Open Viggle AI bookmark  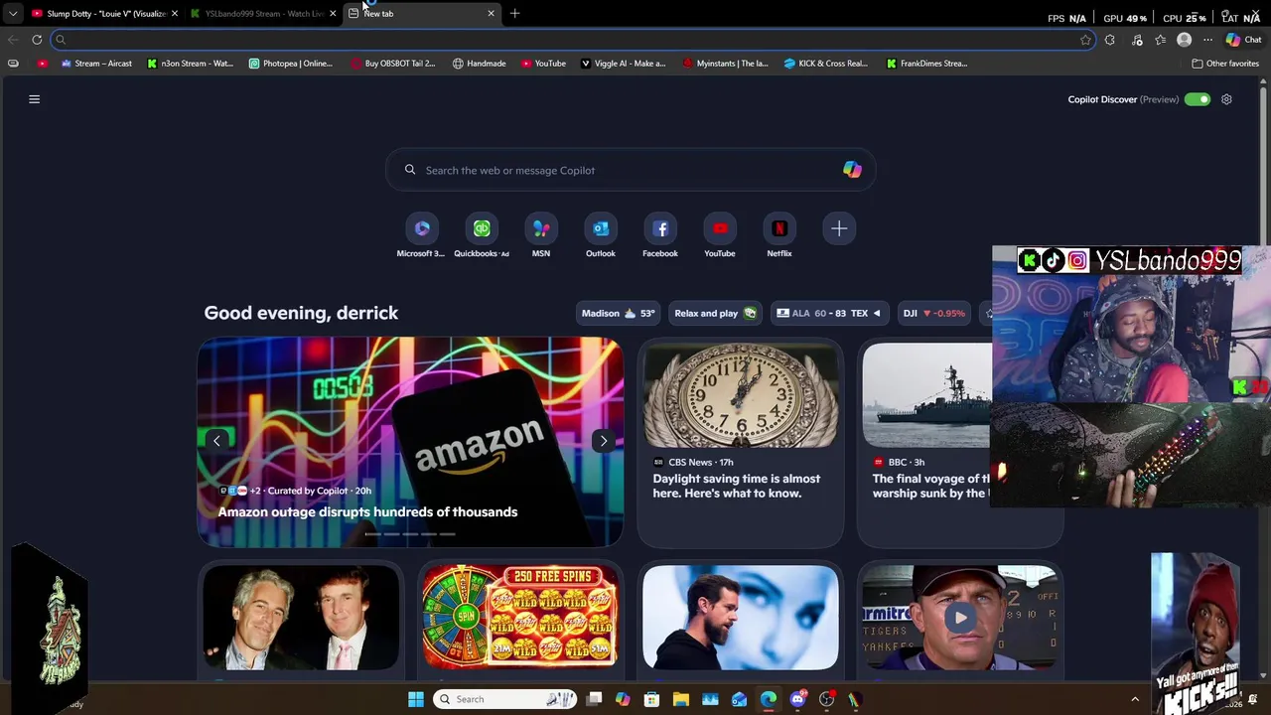[623, 64]
